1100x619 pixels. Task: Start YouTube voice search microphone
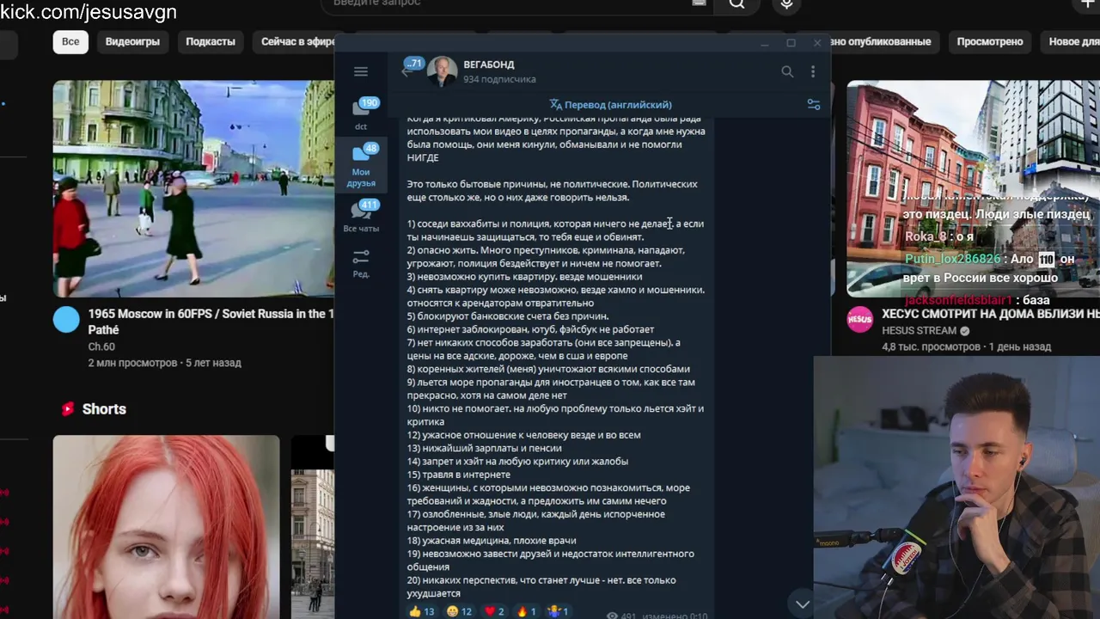pyautogui.click(x=786, y=4)
